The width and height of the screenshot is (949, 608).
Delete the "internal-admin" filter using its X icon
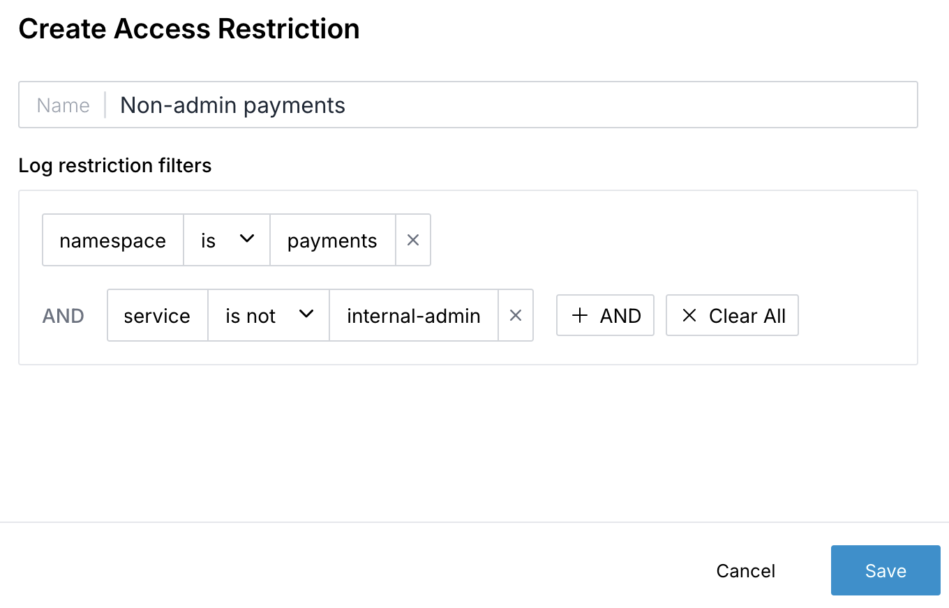516,315
